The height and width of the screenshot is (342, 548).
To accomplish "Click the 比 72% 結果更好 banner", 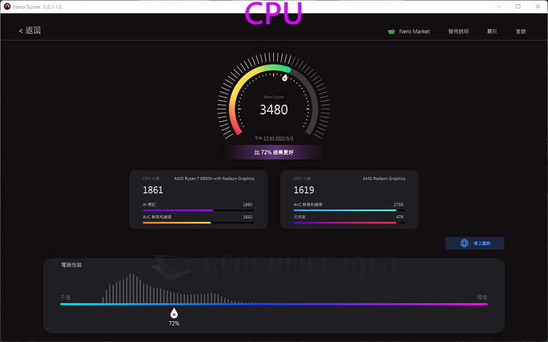I will click(273, 152).
